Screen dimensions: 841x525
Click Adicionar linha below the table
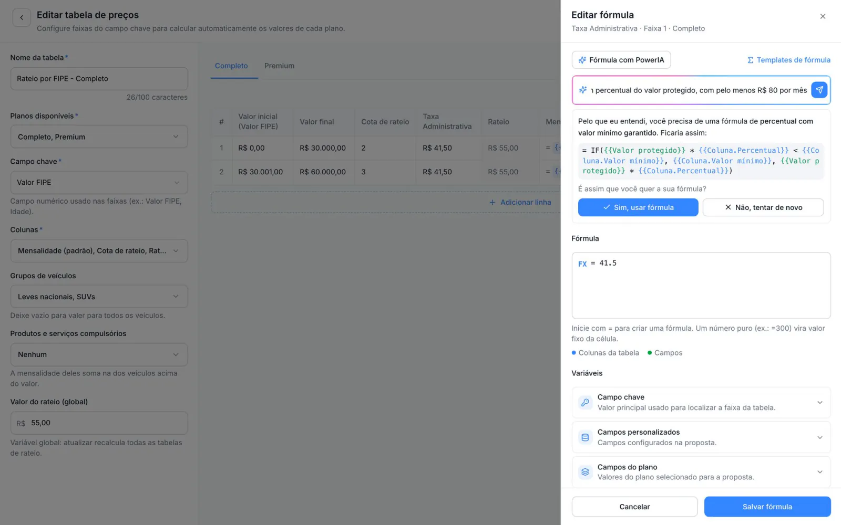tap(520, 203)
